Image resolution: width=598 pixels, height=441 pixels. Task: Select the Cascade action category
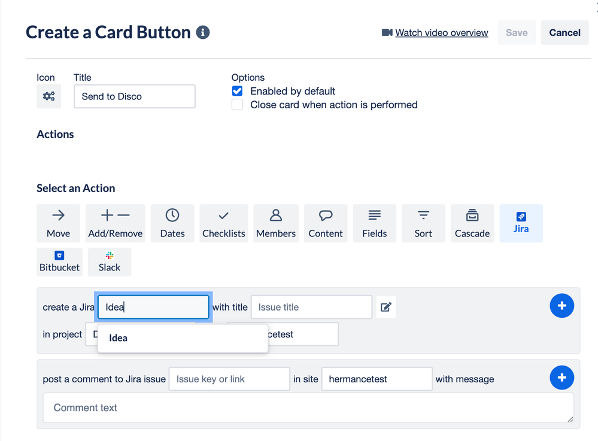[x=472, y=223]
